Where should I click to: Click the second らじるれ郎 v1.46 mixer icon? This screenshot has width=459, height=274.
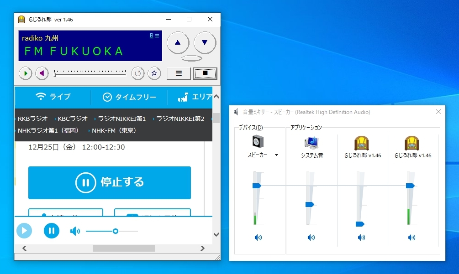point(412,143)
